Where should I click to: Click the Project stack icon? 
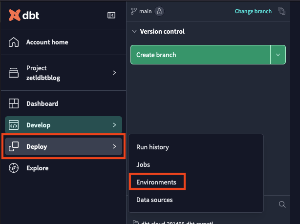(14, 73)
